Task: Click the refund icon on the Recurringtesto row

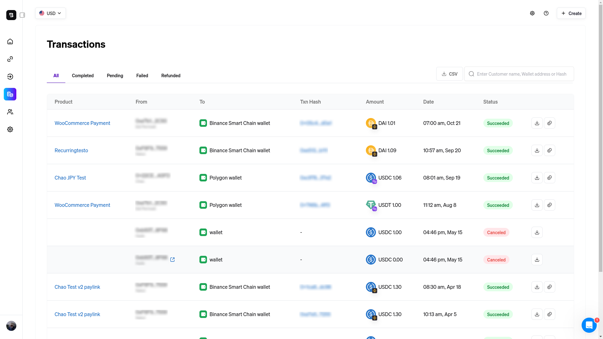Action: [550, 150]
